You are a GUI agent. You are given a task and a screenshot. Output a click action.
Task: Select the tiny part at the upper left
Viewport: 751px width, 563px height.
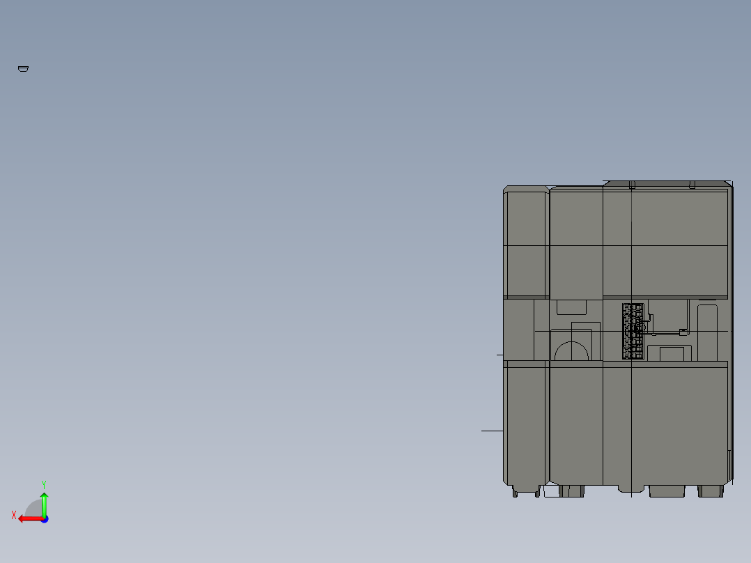[23, 69]
